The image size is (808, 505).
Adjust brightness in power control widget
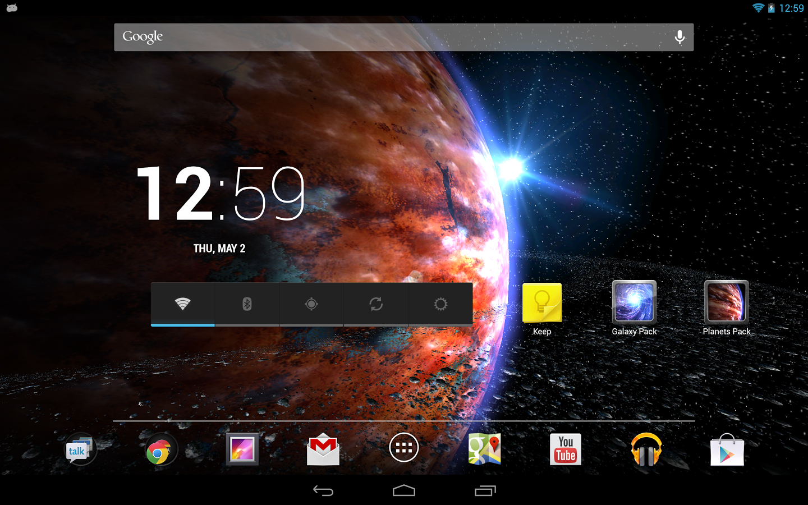click(x=440, y=304)
